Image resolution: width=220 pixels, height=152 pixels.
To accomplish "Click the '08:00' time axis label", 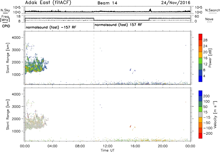I will (x=80, y=146).
